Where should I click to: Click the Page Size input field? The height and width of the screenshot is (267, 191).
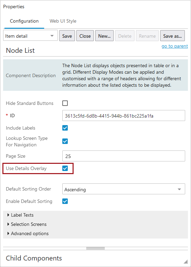click(x=124, y=156)
